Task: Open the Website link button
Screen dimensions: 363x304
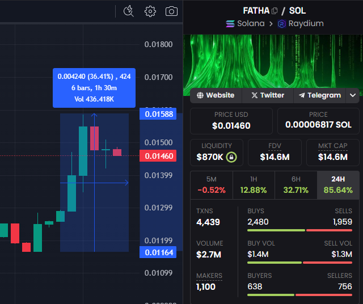Action: 216,95
